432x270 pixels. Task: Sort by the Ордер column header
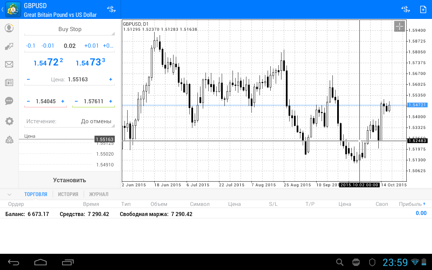click(x=16, y=204)
